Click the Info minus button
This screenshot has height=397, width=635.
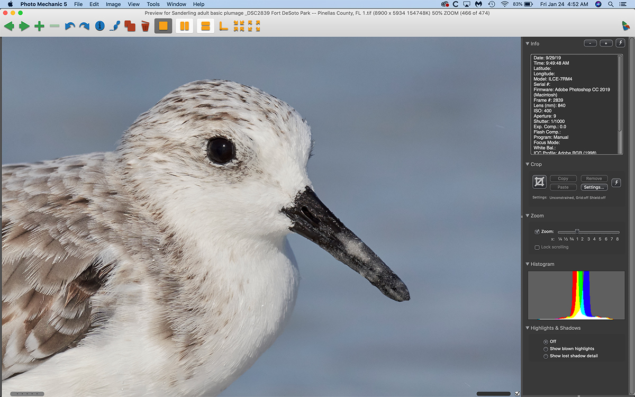(590, 43)
